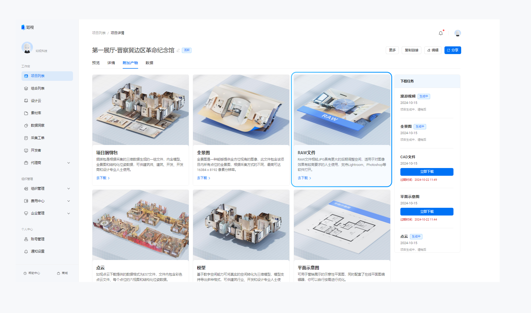Click the 模型 card preview image
531x313 pixels.
click(241, 225)
